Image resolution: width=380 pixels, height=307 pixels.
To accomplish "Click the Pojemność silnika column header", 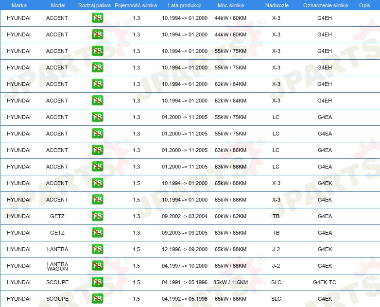I will point(136,5).
